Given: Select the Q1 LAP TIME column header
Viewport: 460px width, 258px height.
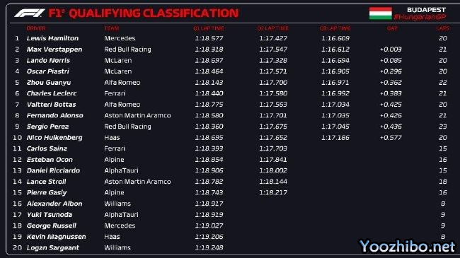Looking at the screenshot, I should pos(209,28).
